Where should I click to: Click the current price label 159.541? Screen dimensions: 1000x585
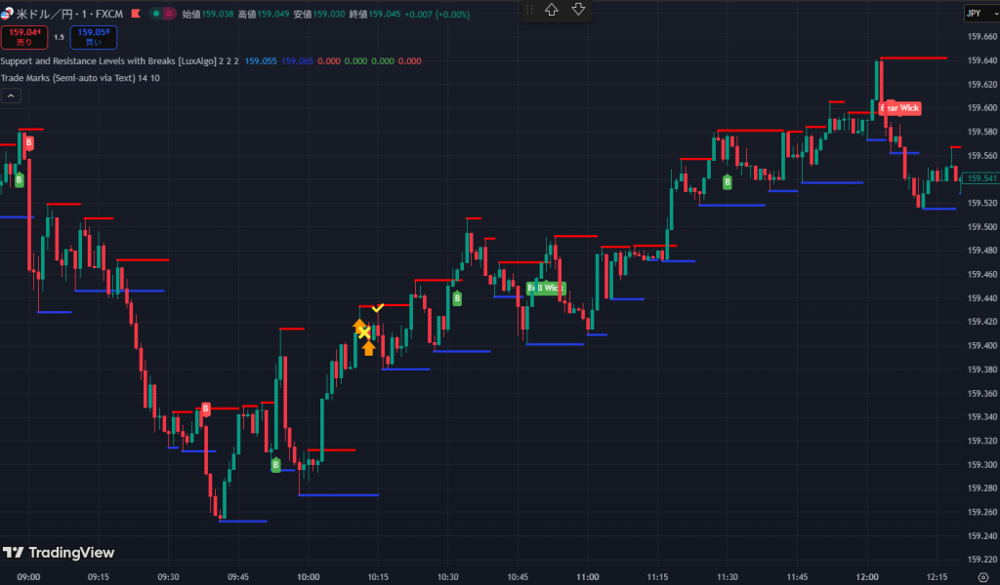click(979, 178)
